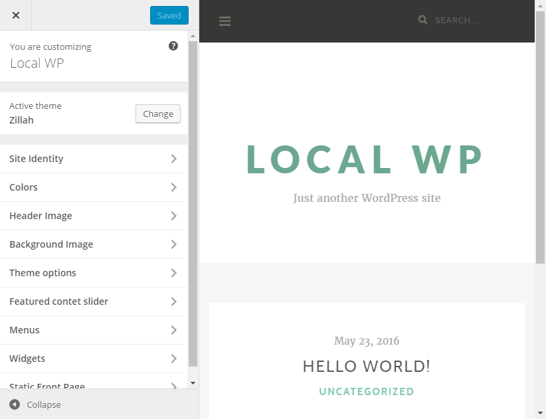Click the preview pane scrollbar thumb
This screenshot has width=546, height=419.
pos(540,137)
